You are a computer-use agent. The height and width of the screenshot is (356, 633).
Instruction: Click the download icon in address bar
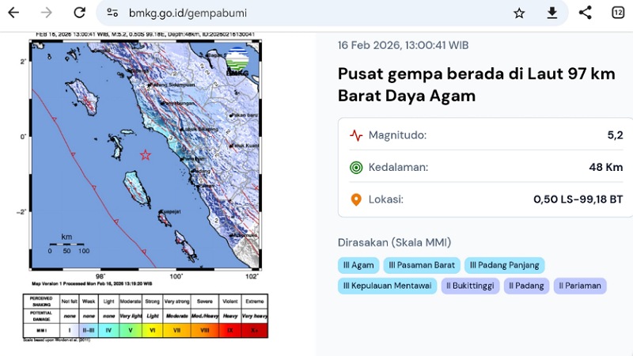click(552, 13)
